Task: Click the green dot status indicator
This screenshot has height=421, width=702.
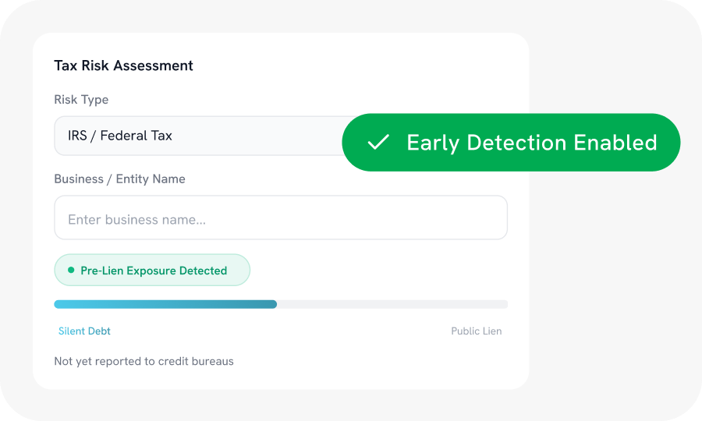Action: pyautogui.click(x=71, y=271)
